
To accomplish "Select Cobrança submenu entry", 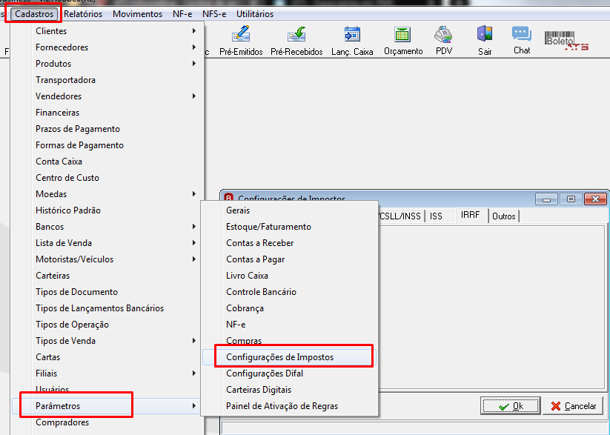I will [290, 308].
